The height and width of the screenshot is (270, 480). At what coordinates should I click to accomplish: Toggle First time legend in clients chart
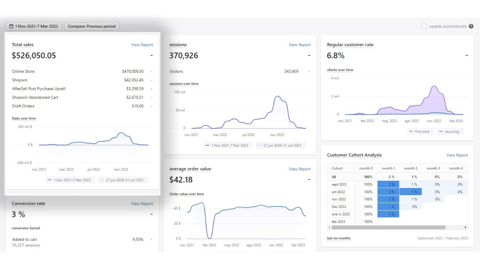pyautogui.click(x=420, y=131)
